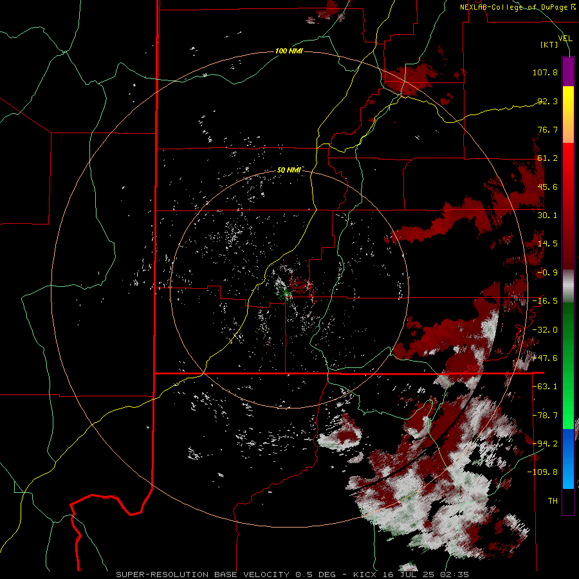Select the -32.0 scale value

(x=545, y=330)
